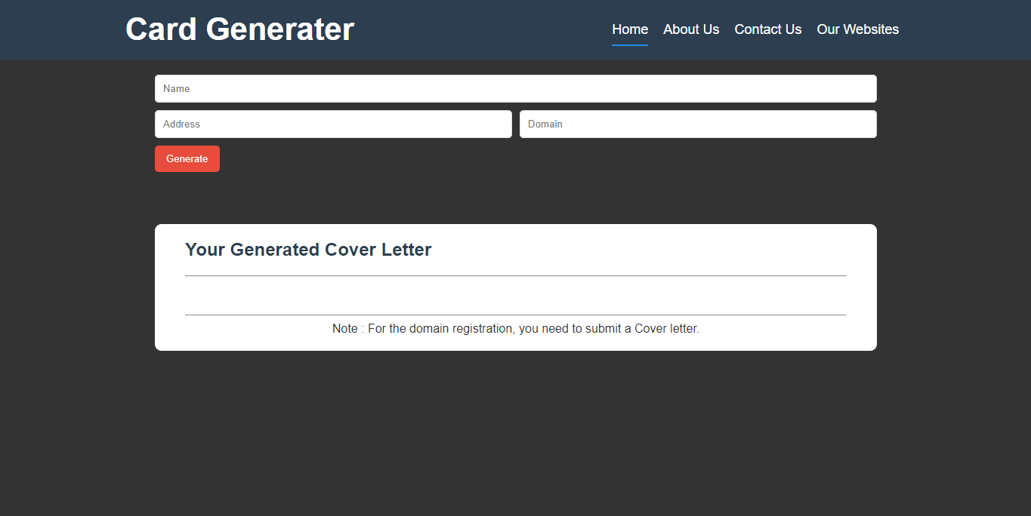Viewport: 1031px width, 516px height.
Task: Select the Address field placeholder
Action: pos(333,124)
